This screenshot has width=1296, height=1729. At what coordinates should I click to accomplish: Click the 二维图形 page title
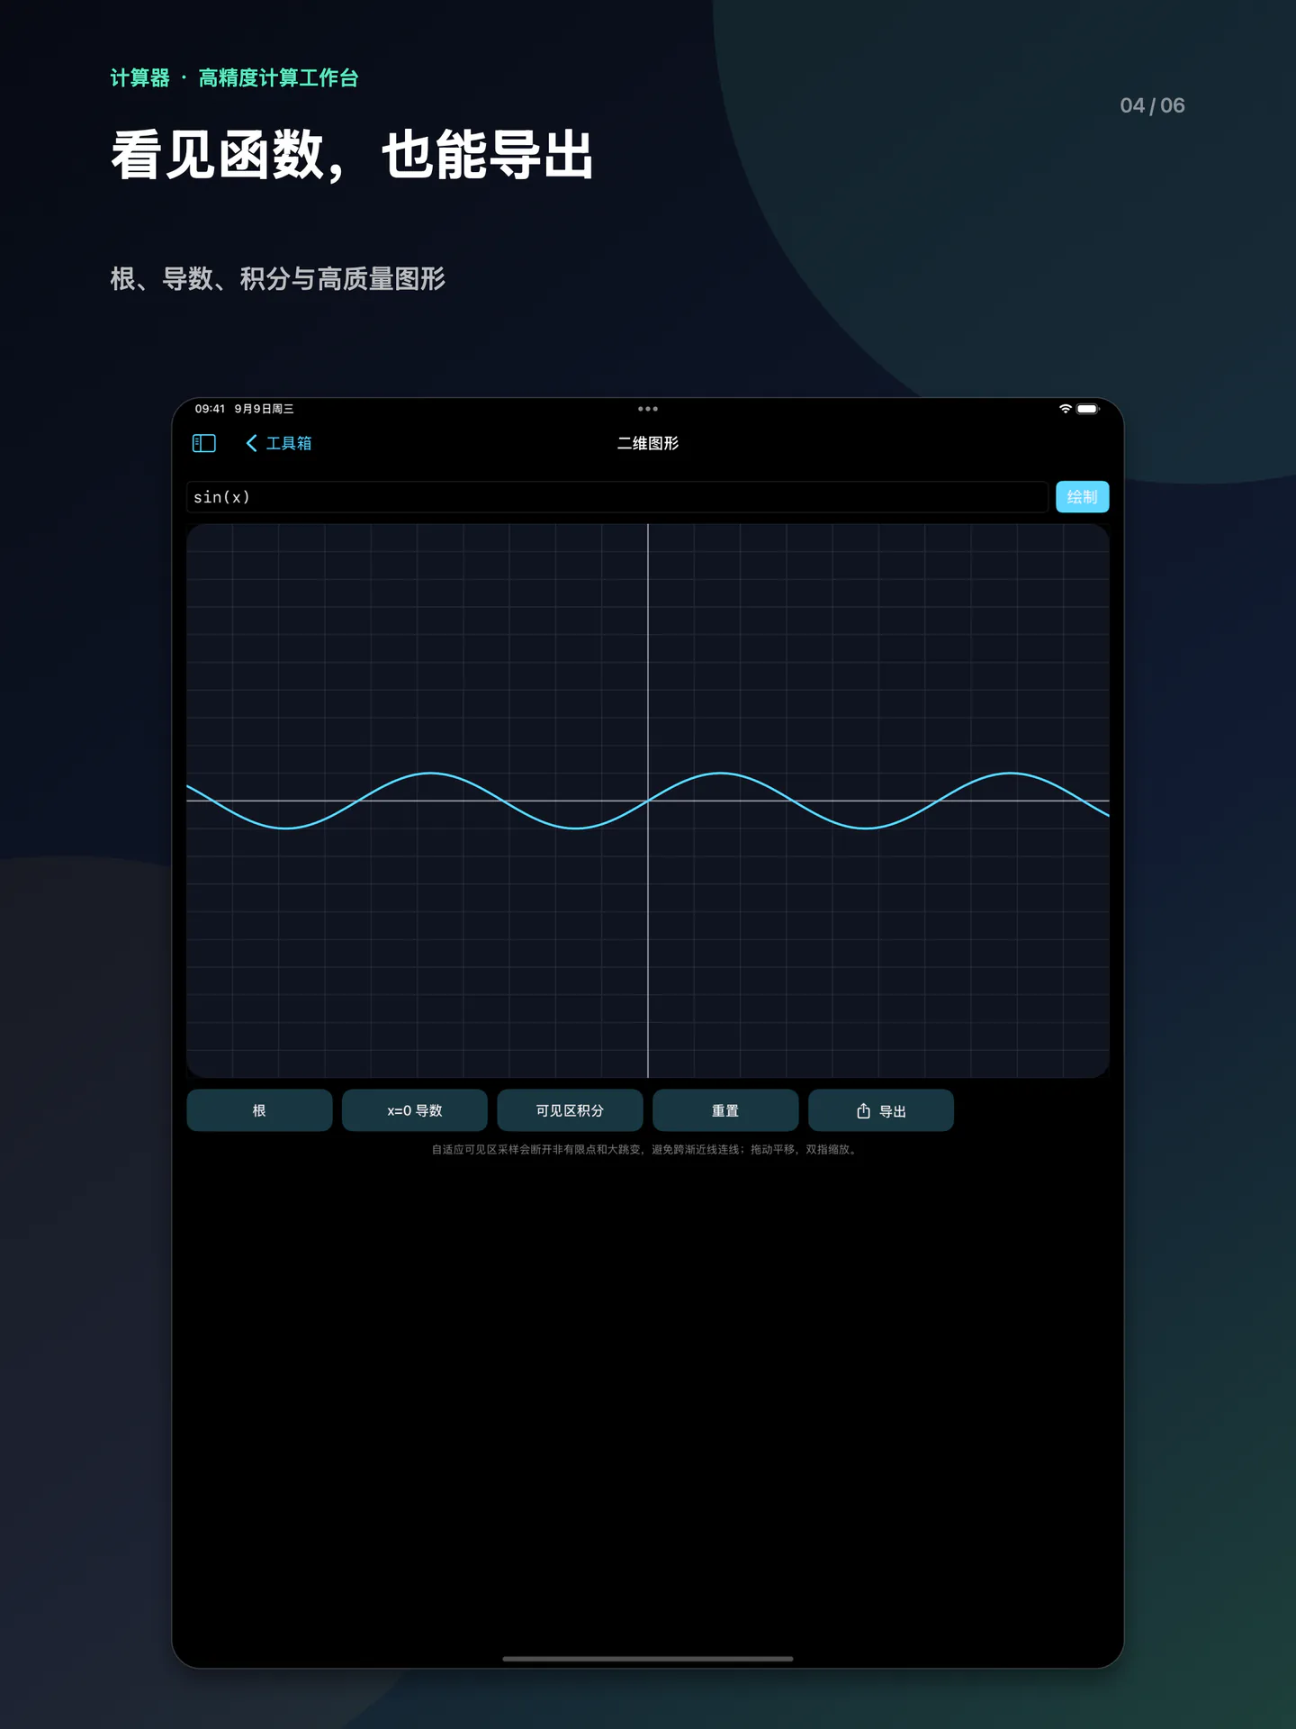pos(648,443)
